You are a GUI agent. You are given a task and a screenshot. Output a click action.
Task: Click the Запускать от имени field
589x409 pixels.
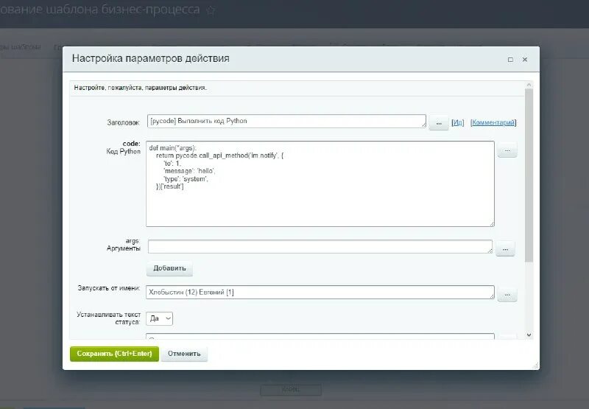tap(320, 292)
